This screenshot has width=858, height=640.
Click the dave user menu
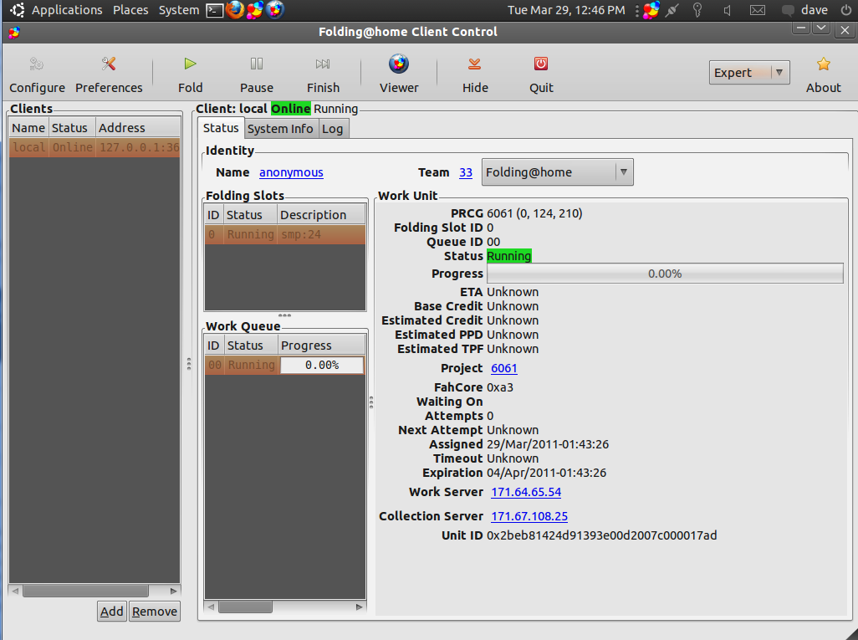click(x=804, y=10)
